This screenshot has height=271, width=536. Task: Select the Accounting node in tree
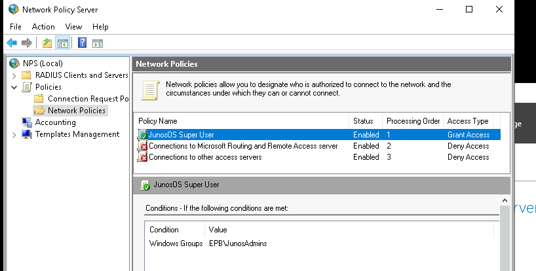point(55,122)
